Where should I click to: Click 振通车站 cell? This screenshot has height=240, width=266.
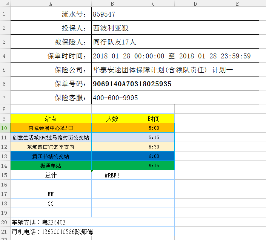click(51, 165)
